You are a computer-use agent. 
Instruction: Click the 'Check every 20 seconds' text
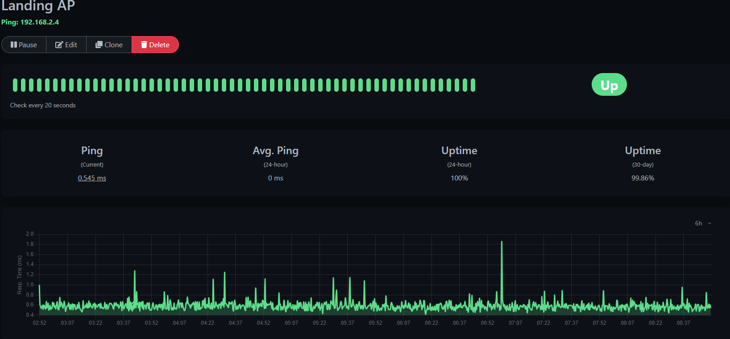[x=43, y=105]
